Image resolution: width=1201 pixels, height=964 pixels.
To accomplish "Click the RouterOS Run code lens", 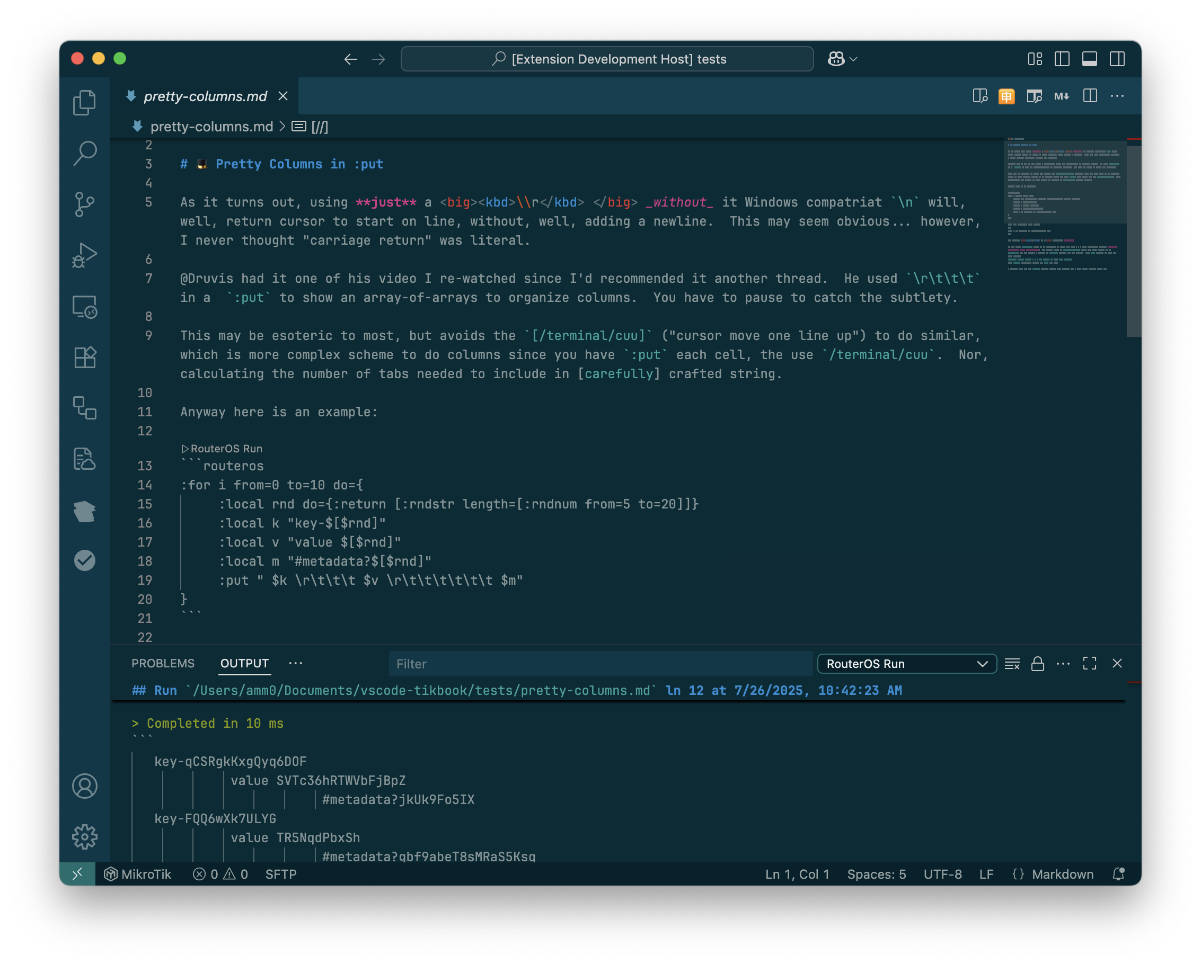I will 226,449.
